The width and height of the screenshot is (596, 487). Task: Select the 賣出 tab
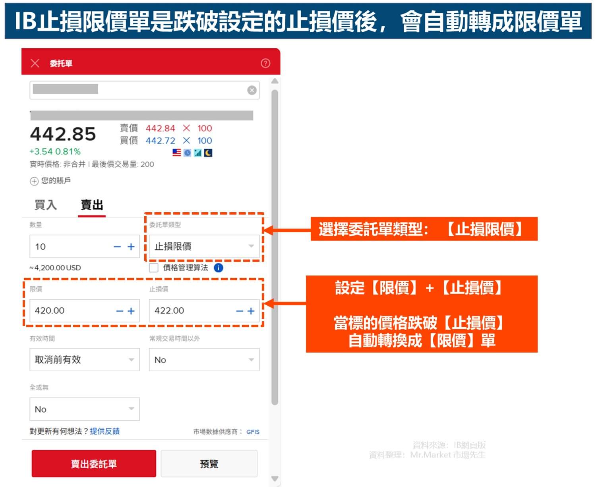tap(92, 205)
